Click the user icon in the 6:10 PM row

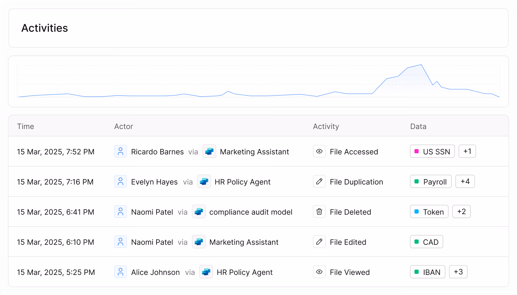point(121,242)
